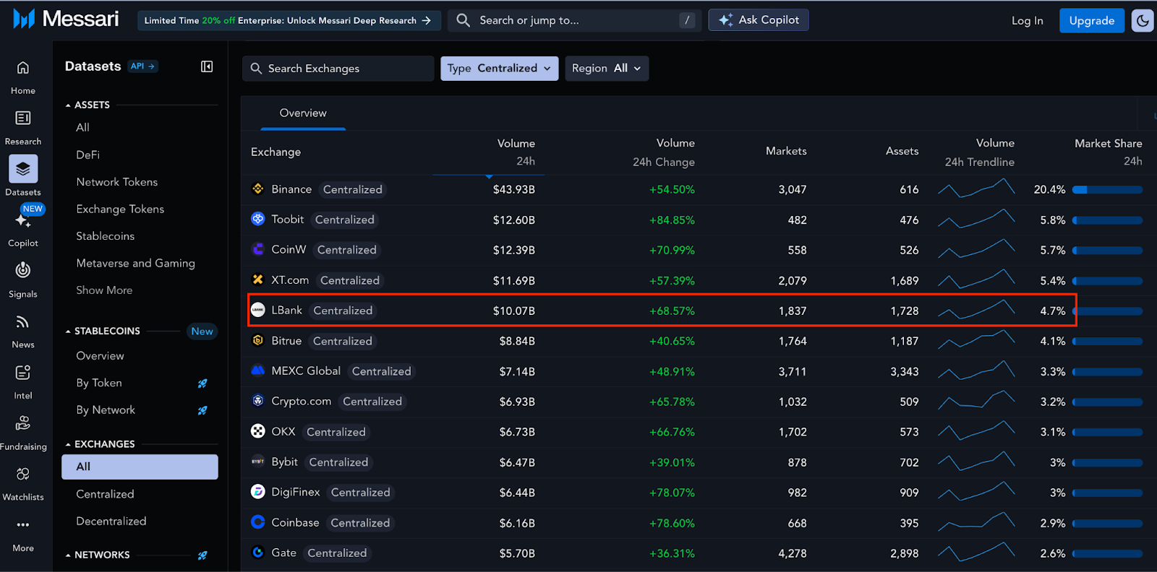1157x572 pixels.
Task: Open the News feed icon
Action: pos(23,322)
